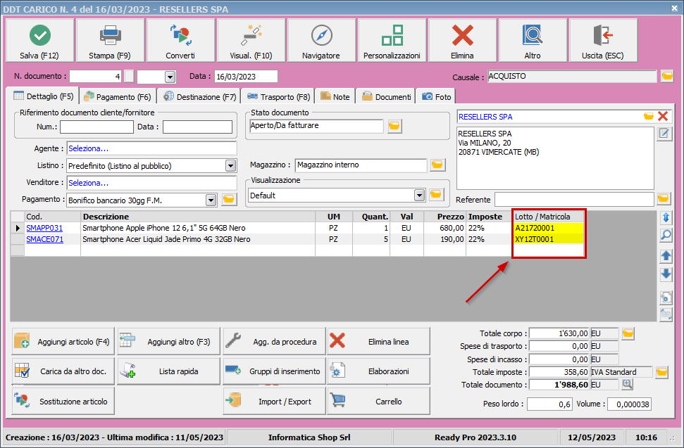Select lot cell A21720001
This screenshot has height=448, width=684.
coord(548,228)
